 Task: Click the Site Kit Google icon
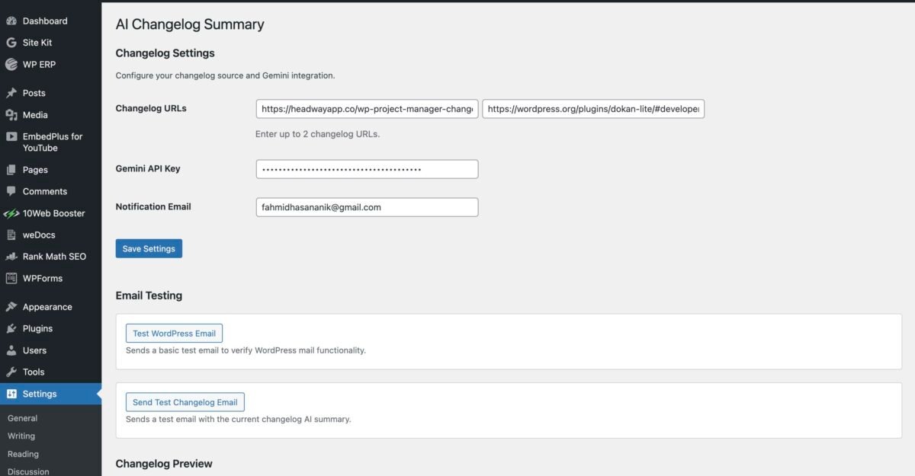[x=11, y=43]
